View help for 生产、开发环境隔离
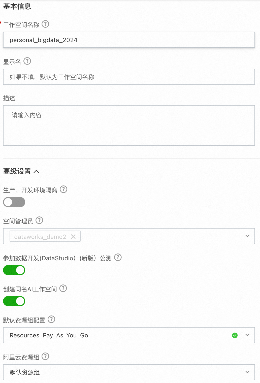Viewport: 260px width, 383px height. pos(64,189)
